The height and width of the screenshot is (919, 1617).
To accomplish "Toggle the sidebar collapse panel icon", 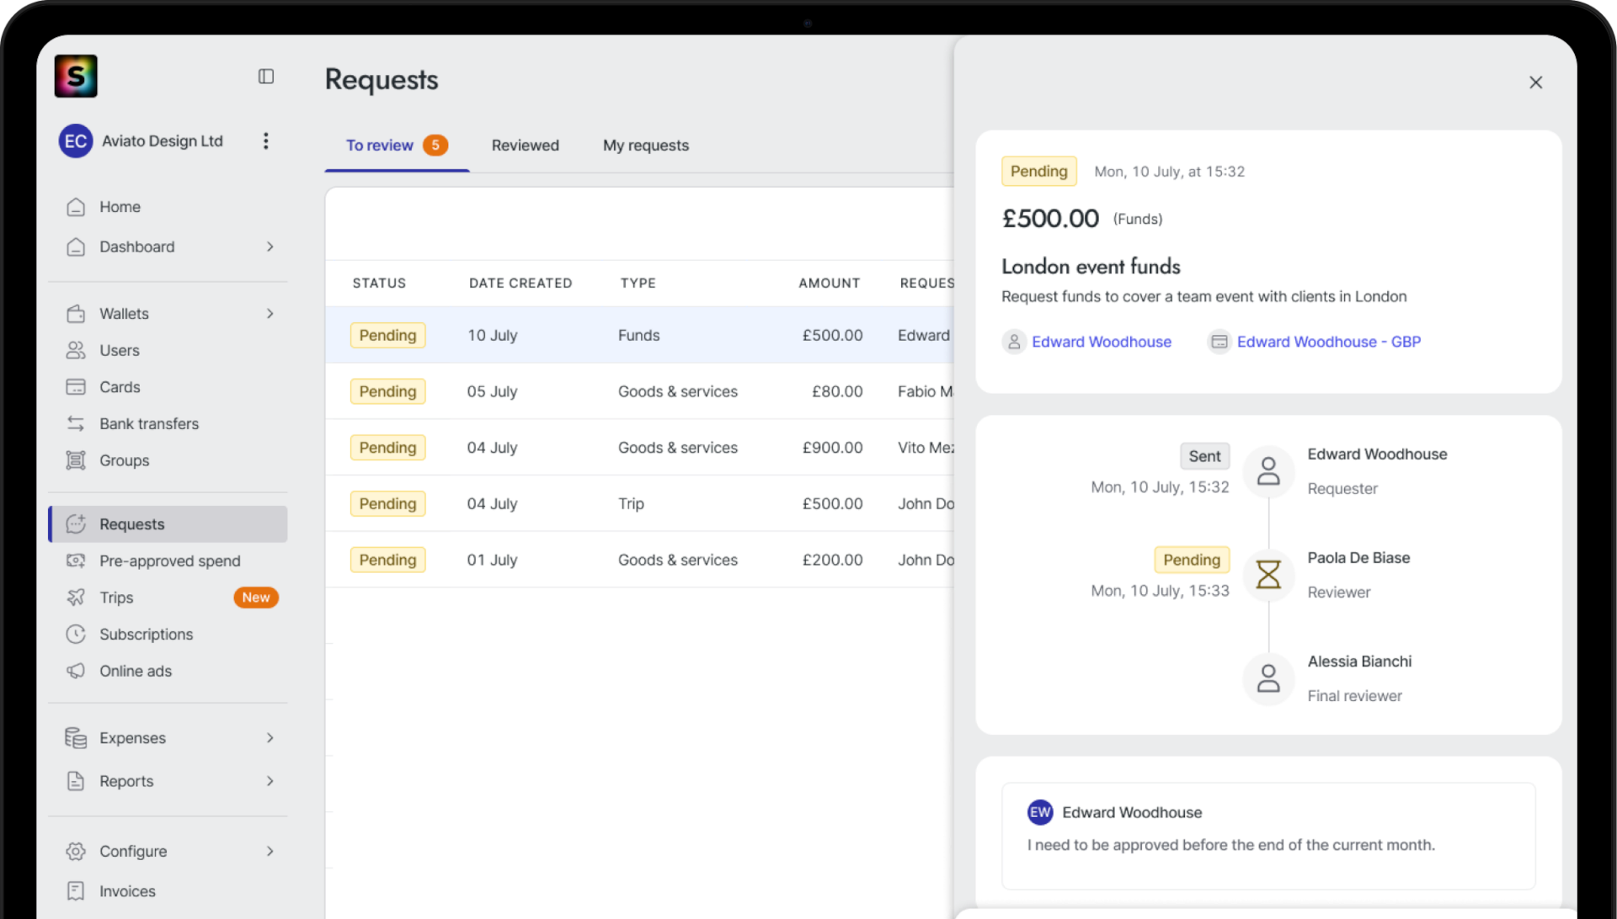I will pyautogui.click(x=266, y=76).
